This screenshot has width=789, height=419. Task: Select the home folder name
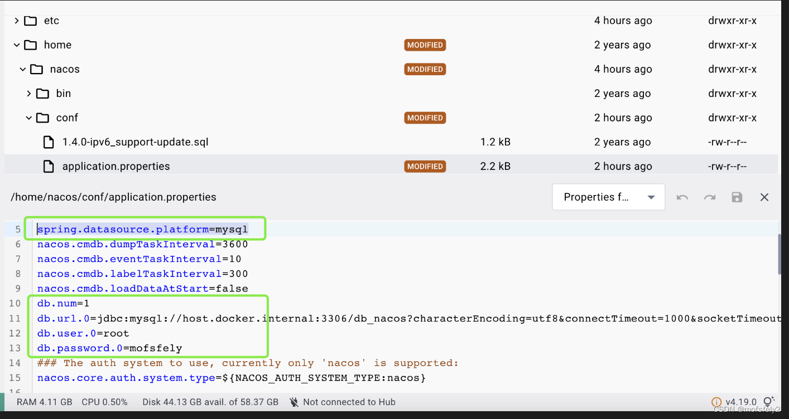pos(58,45)
